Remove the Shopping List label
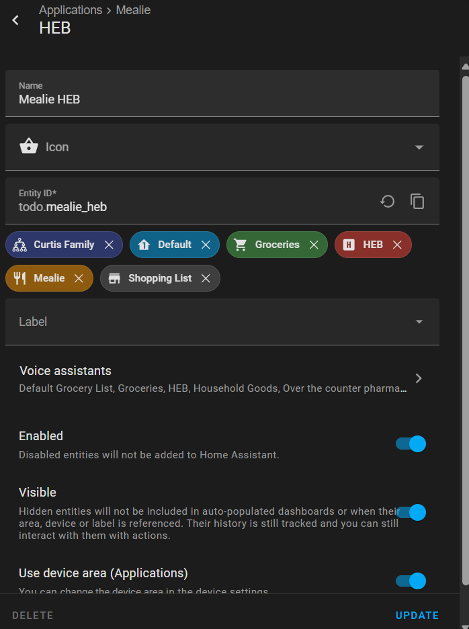The width and height of the screenshot is (469, 629). (x=206, y=278)
